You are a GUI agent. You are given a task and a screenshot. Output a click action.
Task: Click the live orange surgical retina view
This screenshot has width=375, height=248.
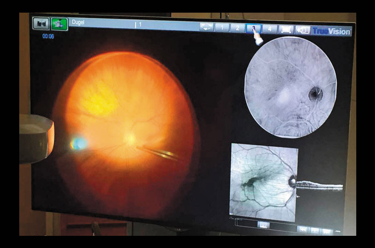[127, 134]
